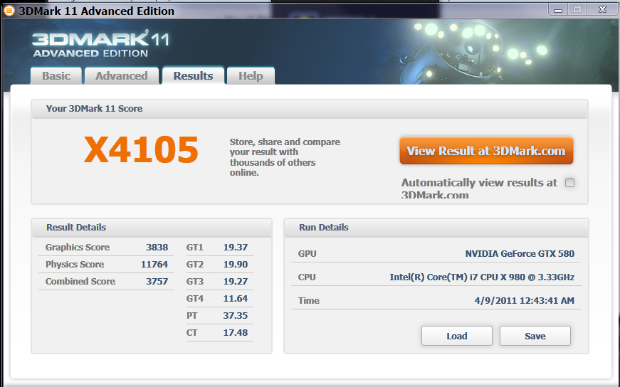
Task: Click GT1 value 19.37
Action: [x=236, y=247]
